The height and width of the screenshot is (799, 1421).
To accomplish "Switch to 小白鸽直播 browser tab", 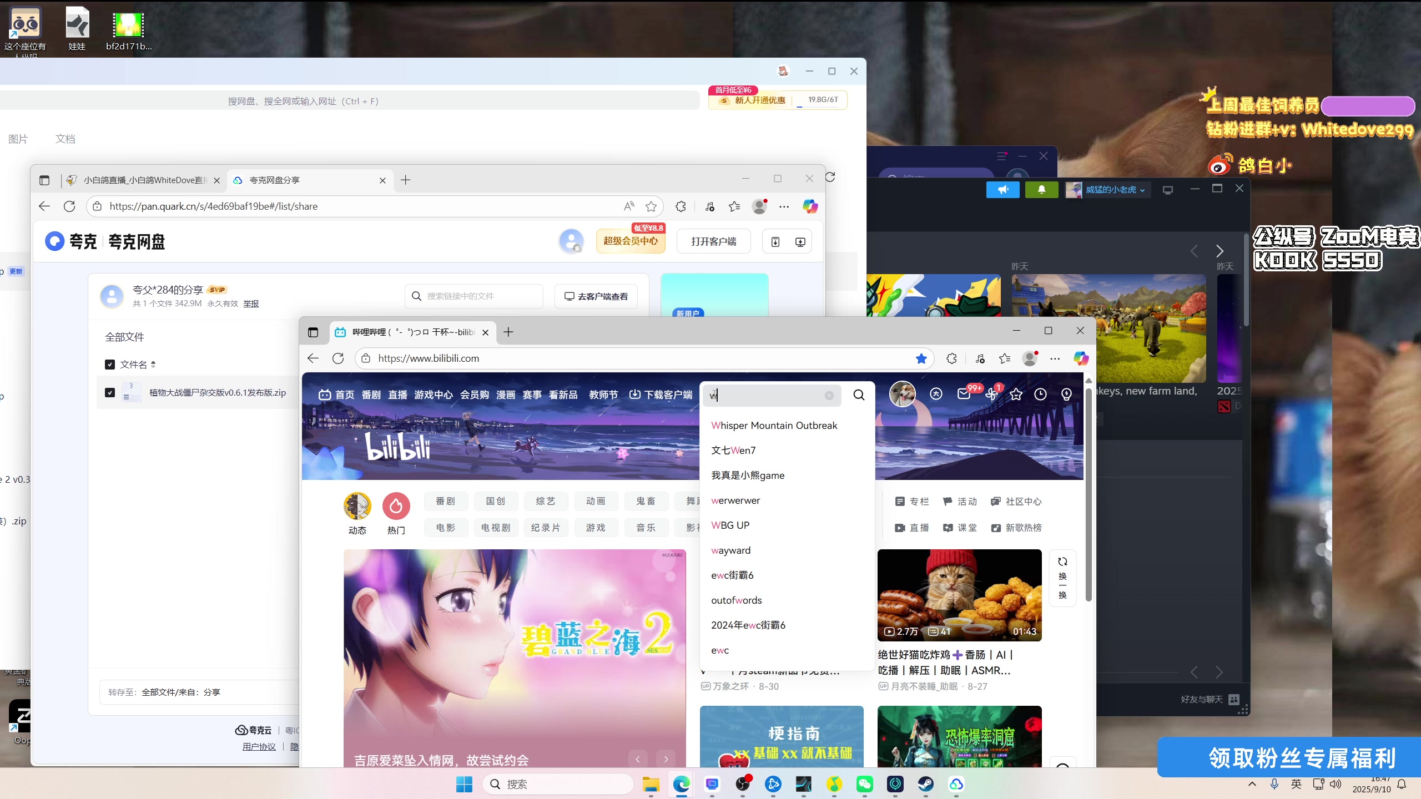I will pyautogui.click(x=144, y=180).
